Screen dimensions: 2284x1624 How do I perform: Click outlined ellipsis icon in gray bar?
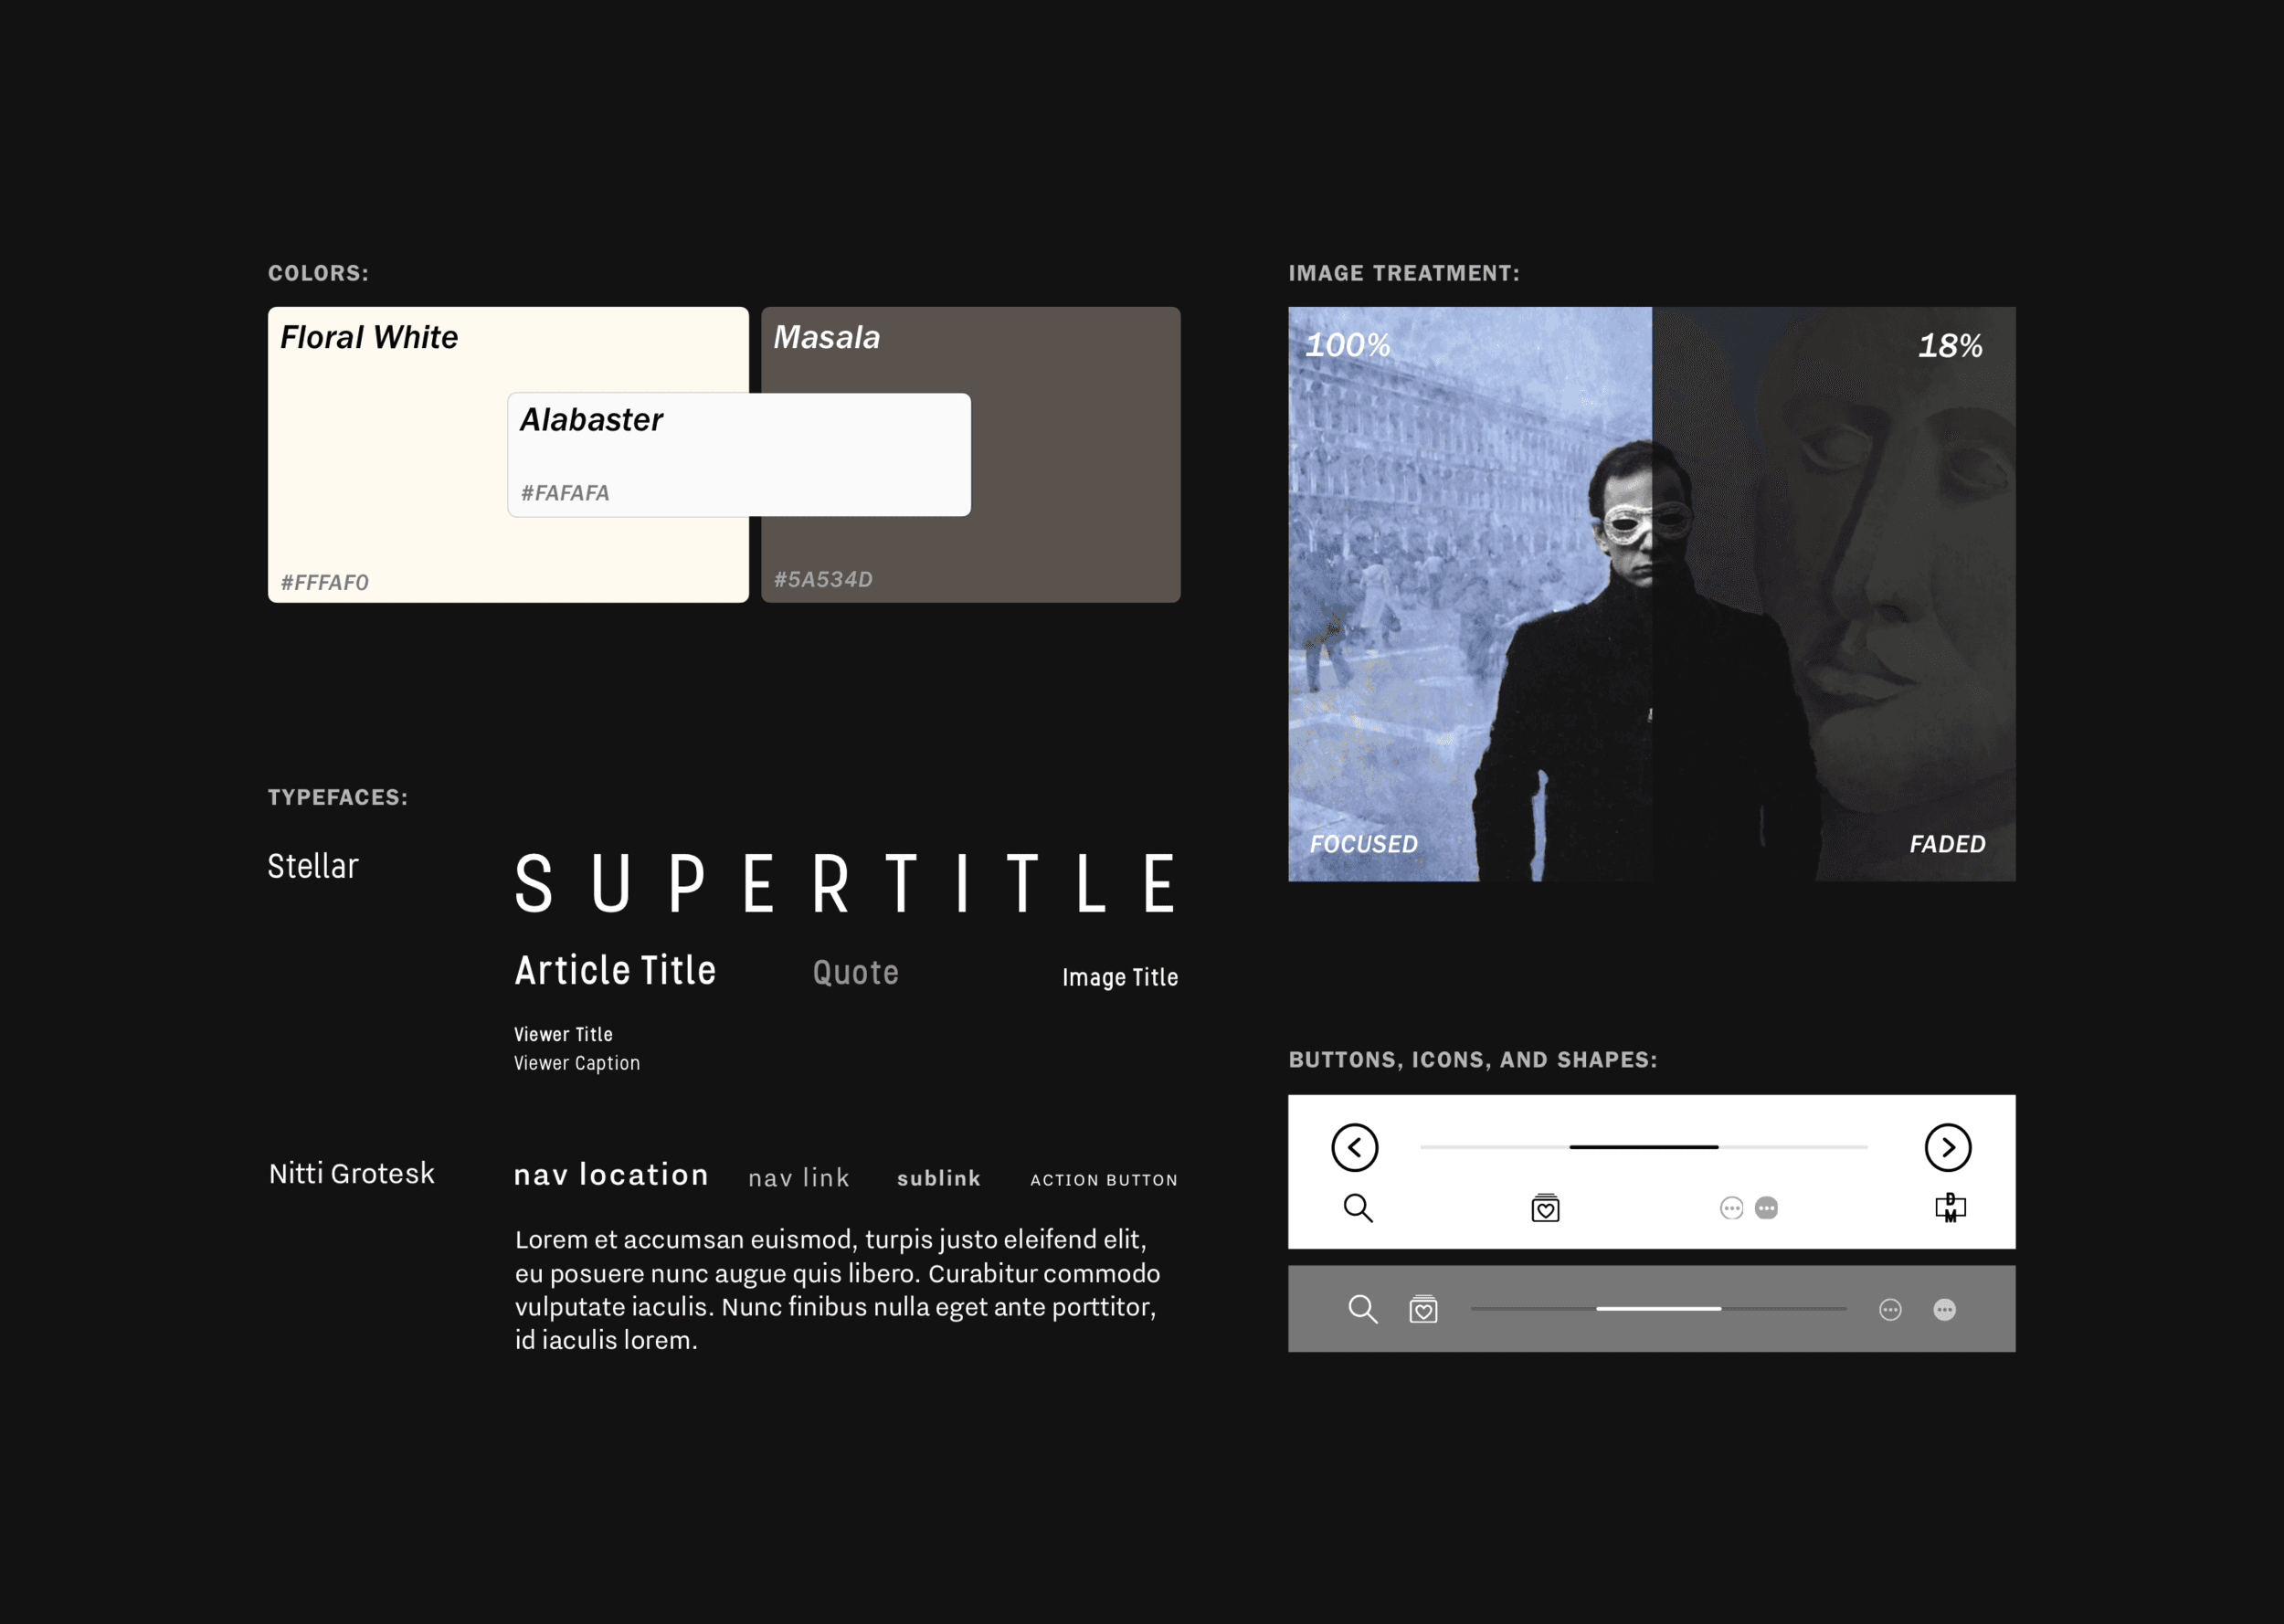(x=1889, y=1310)
